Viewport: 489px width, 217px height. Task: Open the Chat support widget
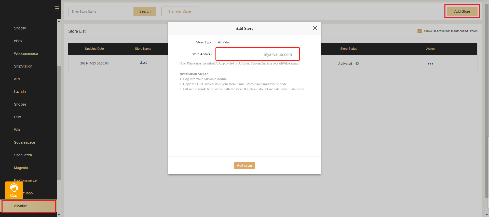pos(14,190)
